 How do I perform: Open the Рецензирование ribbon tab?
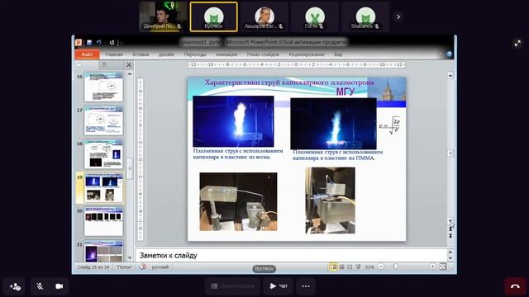click(x=307, y=54)
